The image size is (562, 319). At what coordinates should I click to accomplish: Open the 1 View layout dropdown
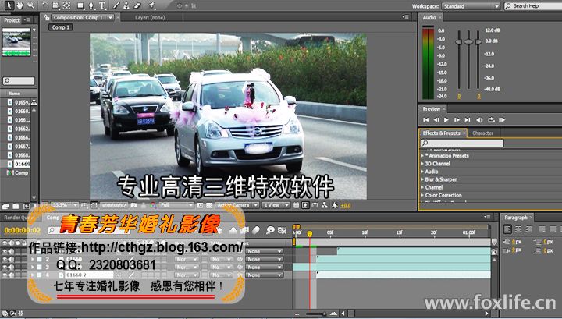pos(276,205)
